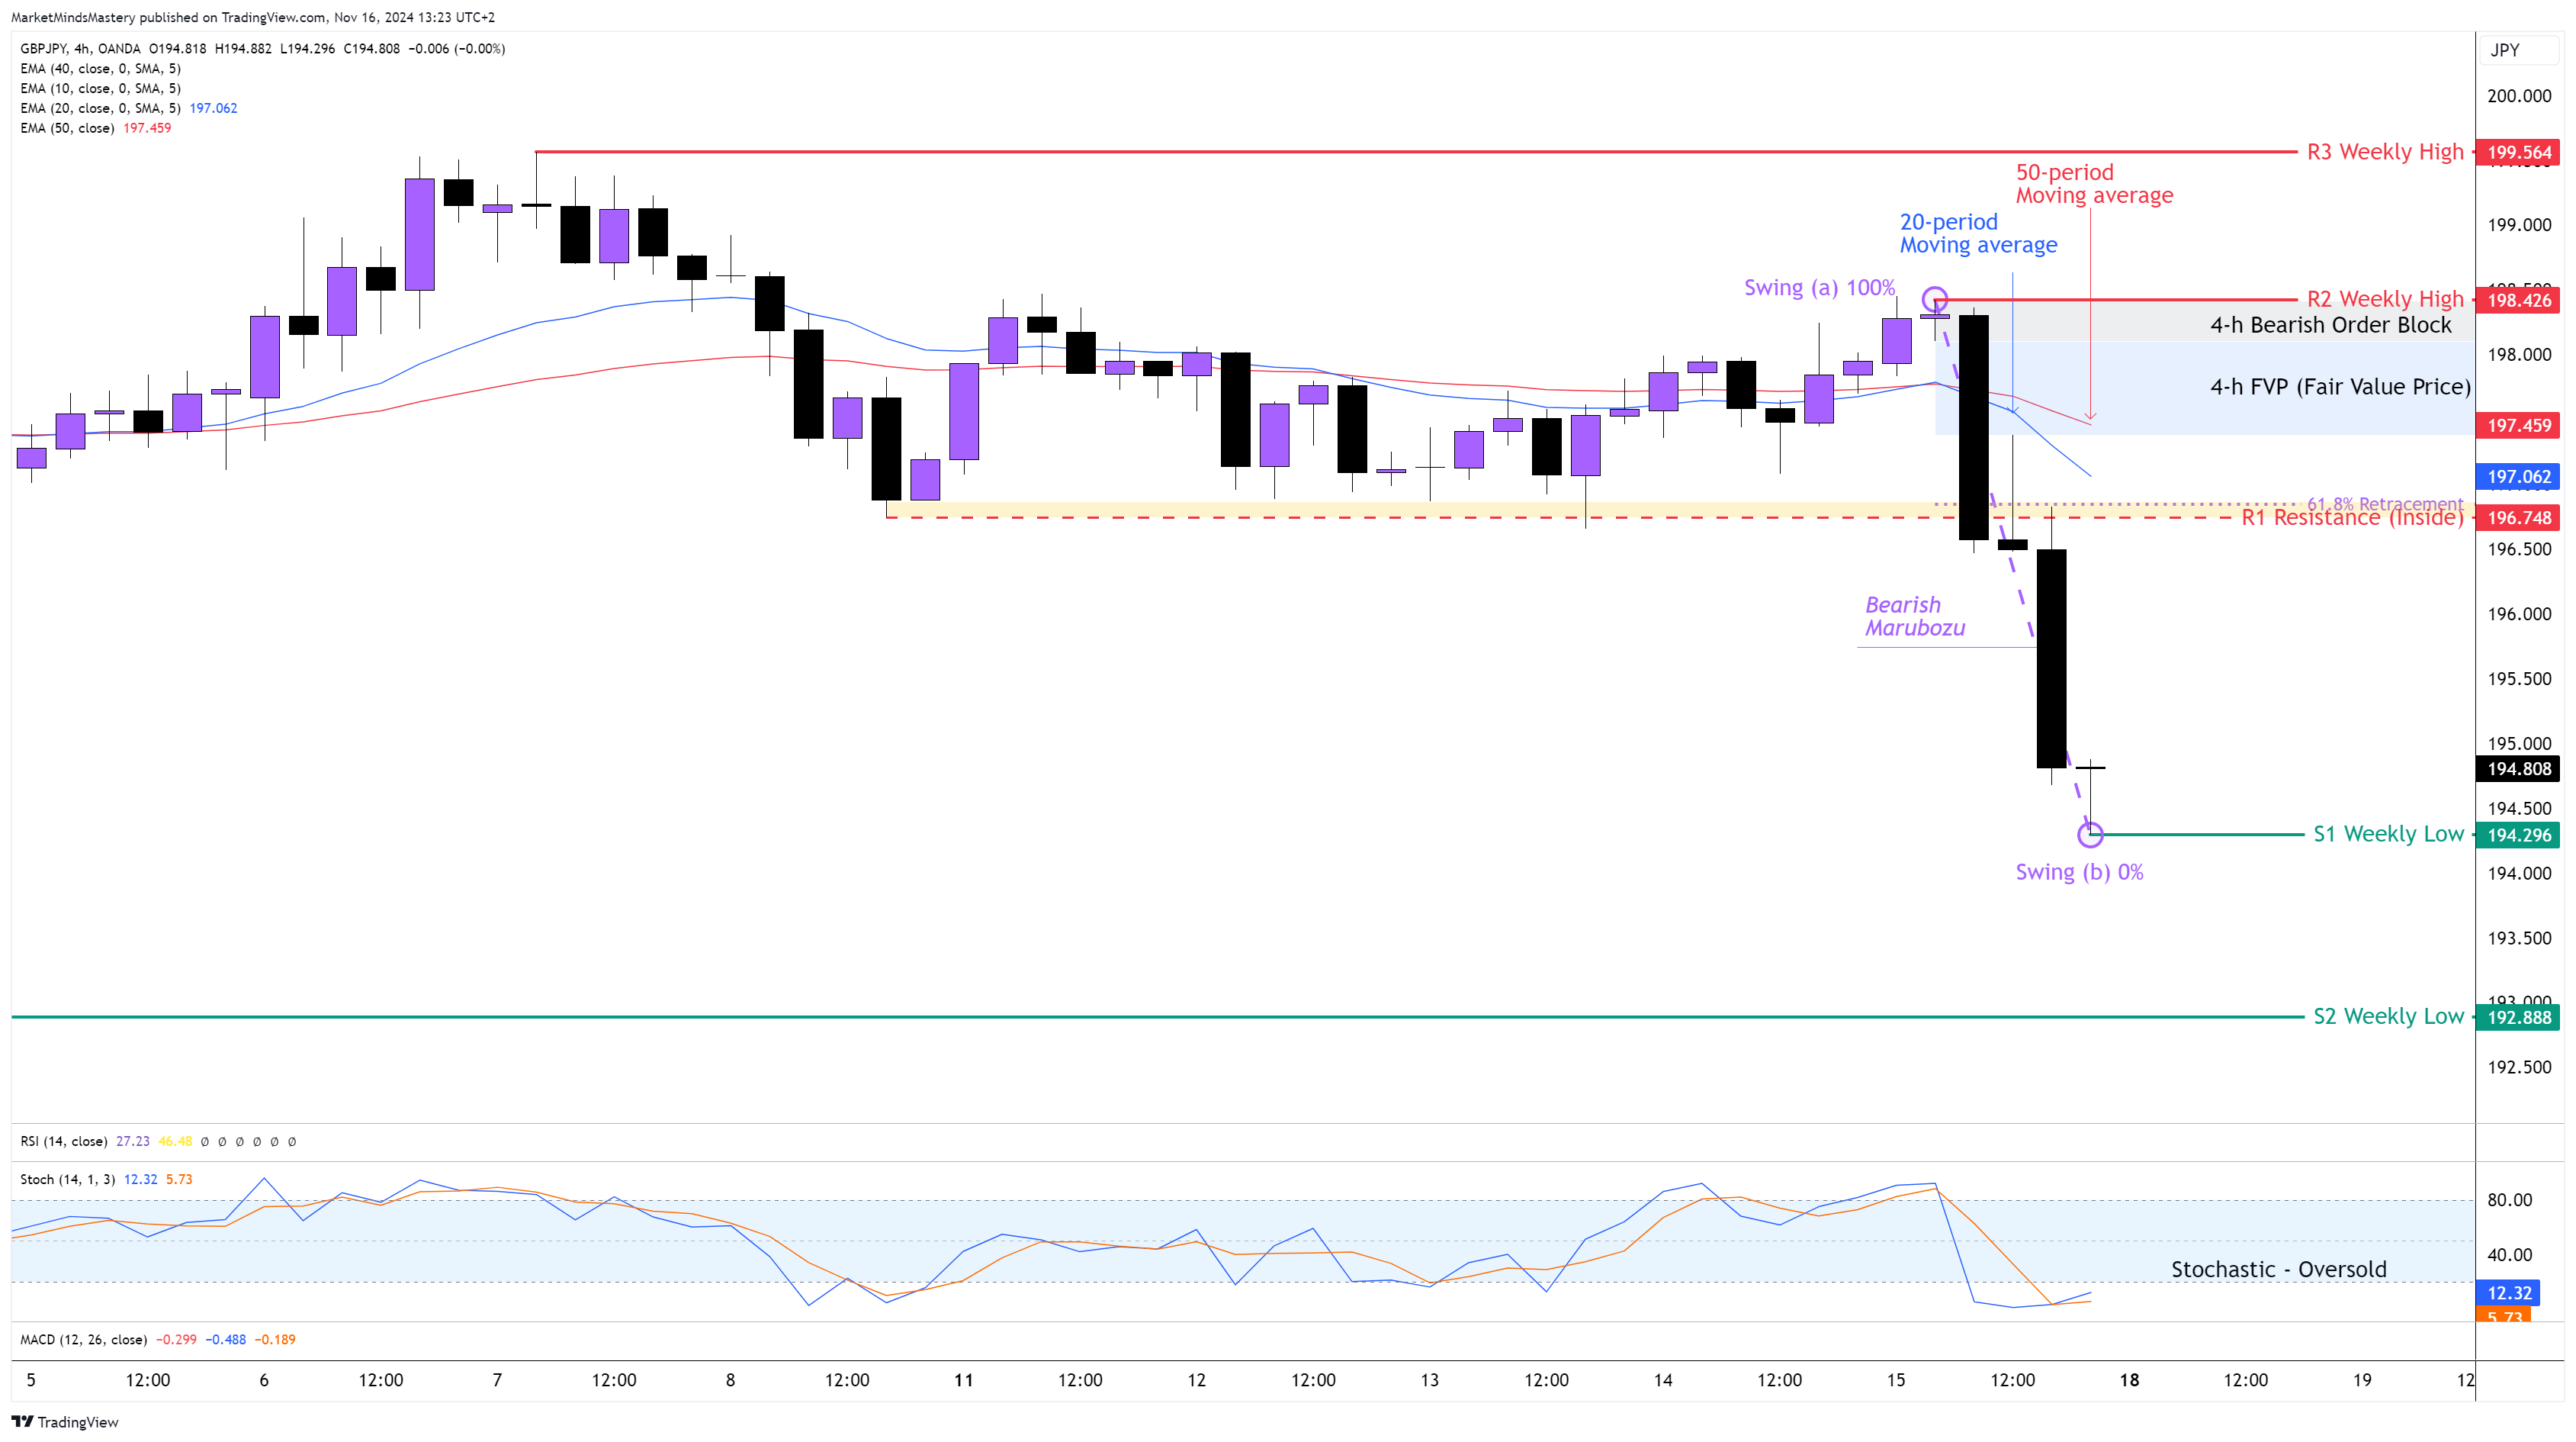Click the Swing (a) purple circle marker
Viewport: 2576px width, 1442px height.
point(1934,299)
